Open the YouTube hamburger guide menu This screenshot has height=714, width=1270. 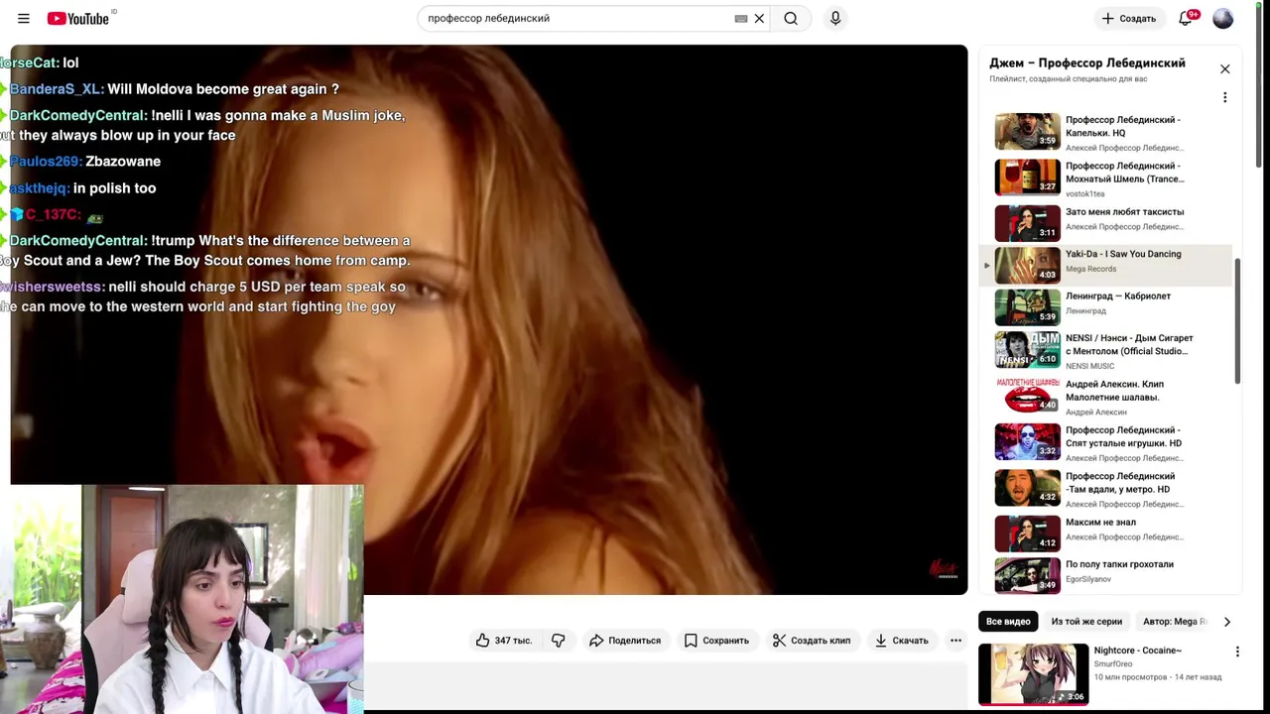click(x=24, y=18)
